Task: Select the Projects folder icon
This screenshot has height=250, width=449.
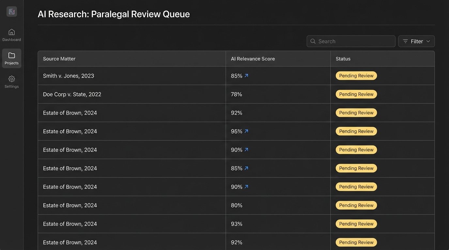Action: (x=11, y=55)
